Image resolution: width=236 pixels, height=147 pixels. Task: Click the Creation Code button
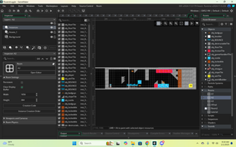point(29,106)
